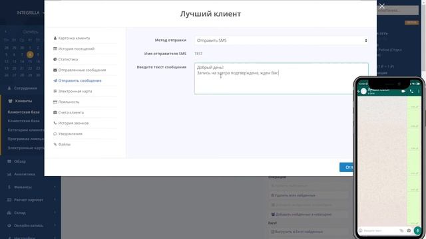Open Карточка клиента tab
Screen dimensions: 426x239
pos(74,39)
